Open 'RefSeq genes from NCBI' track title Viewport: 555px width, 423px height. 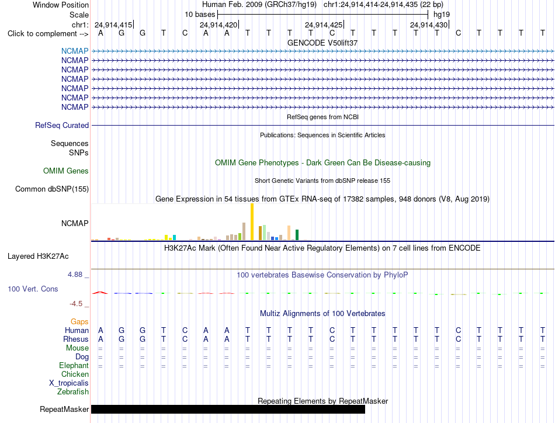[322, 117]
